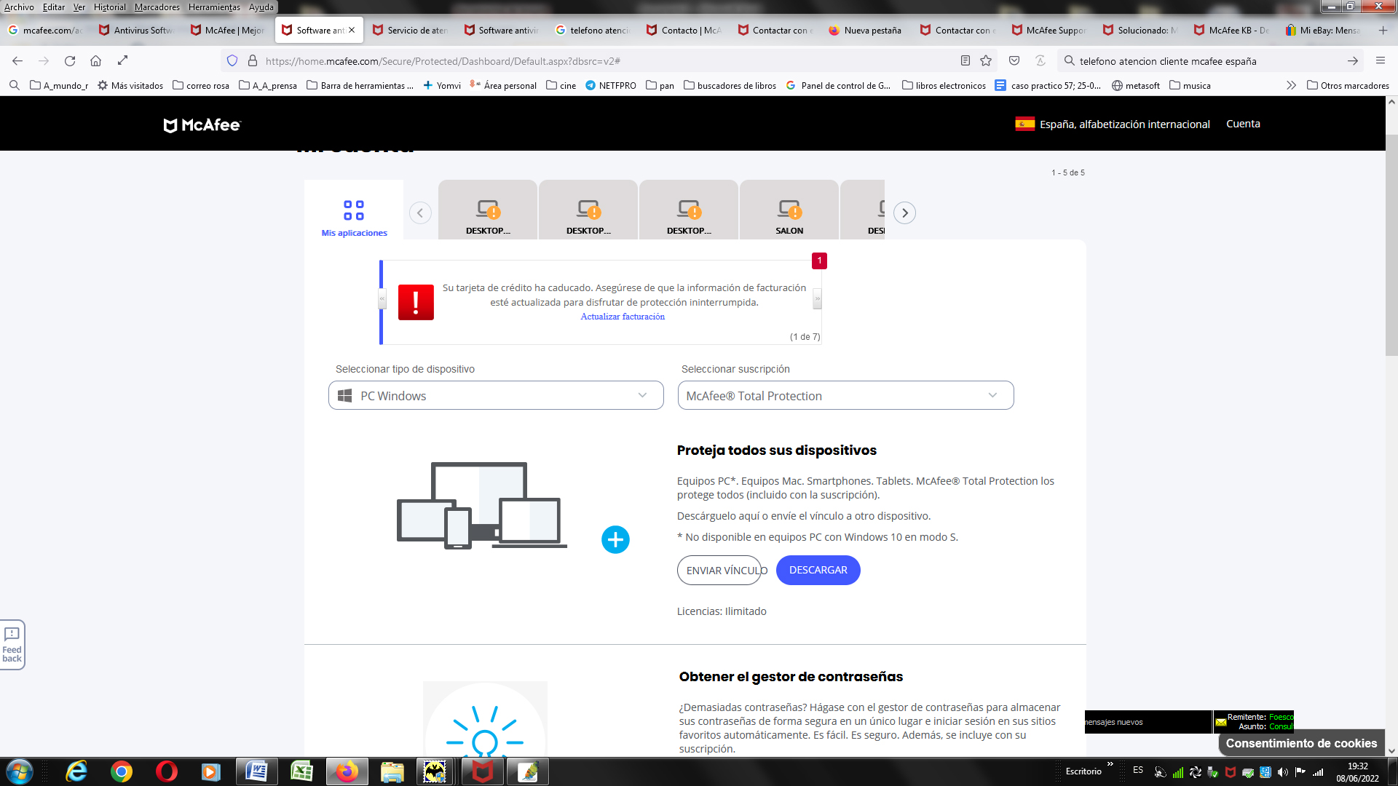Click the McAfee logo in header

click(x=202, y=125)
